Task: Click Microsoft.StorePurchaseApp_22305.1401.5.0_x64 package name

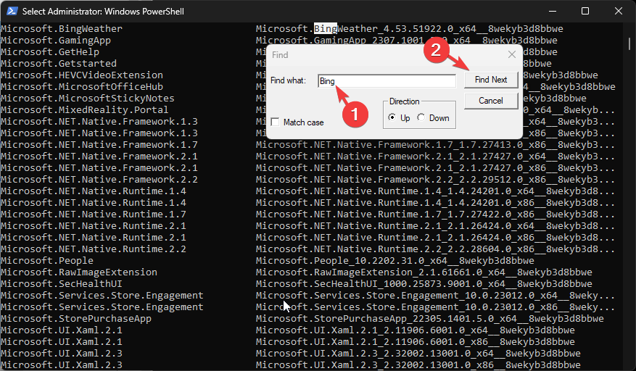Action: click(x=430, y=319)
